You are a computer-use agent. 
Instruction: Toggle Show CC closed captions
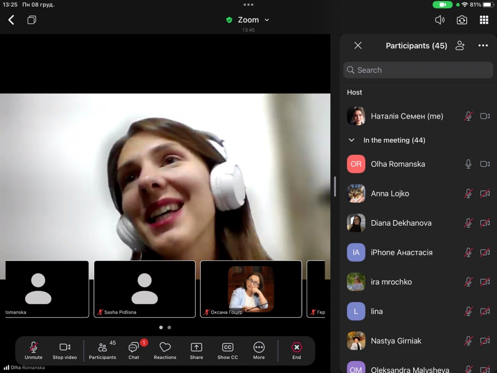227,351
